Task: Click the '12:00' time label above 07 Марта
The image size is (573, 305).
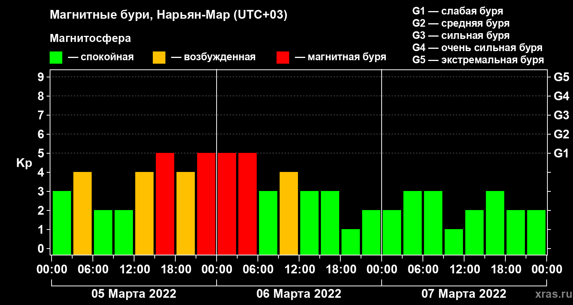Action: [x=464, y=270]
